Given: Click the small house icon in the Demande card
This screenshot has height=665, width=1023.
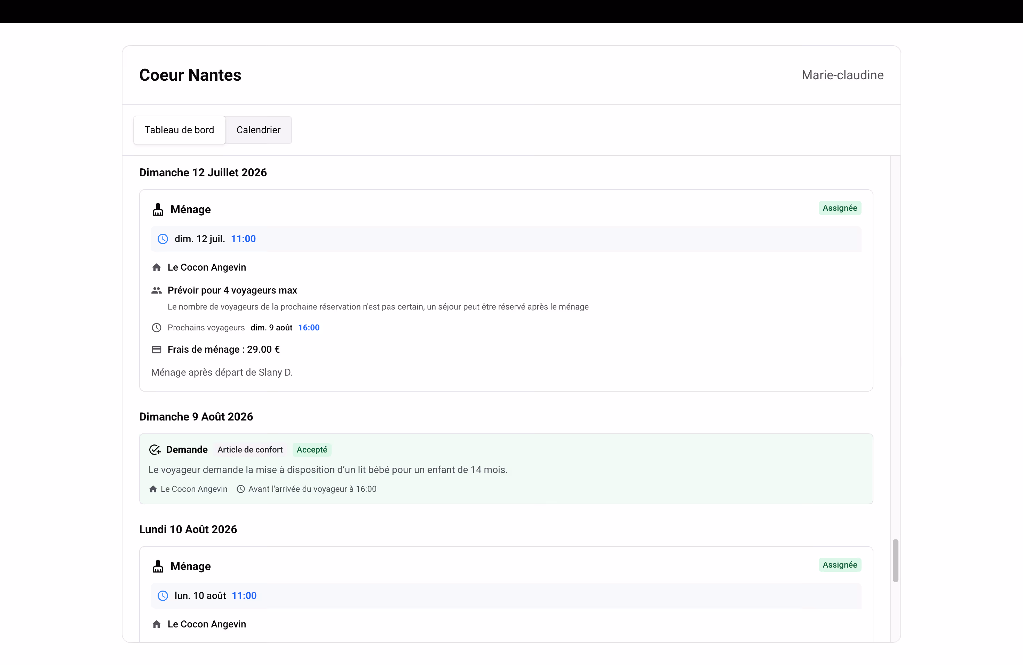Looking at the screenshot, I should (153, 489).
